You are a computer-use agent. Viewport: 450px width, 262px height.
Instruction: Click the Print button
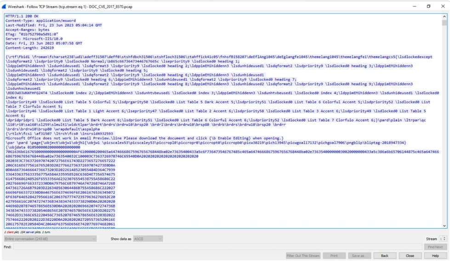334,256
